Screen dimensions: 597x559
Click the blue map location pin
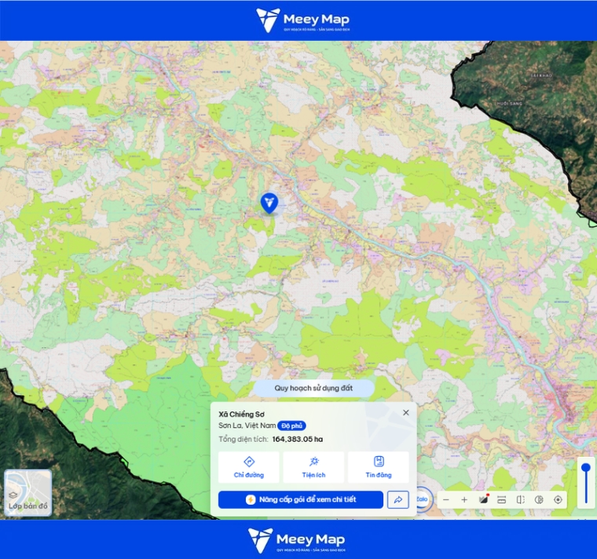[x=269, y=203]
